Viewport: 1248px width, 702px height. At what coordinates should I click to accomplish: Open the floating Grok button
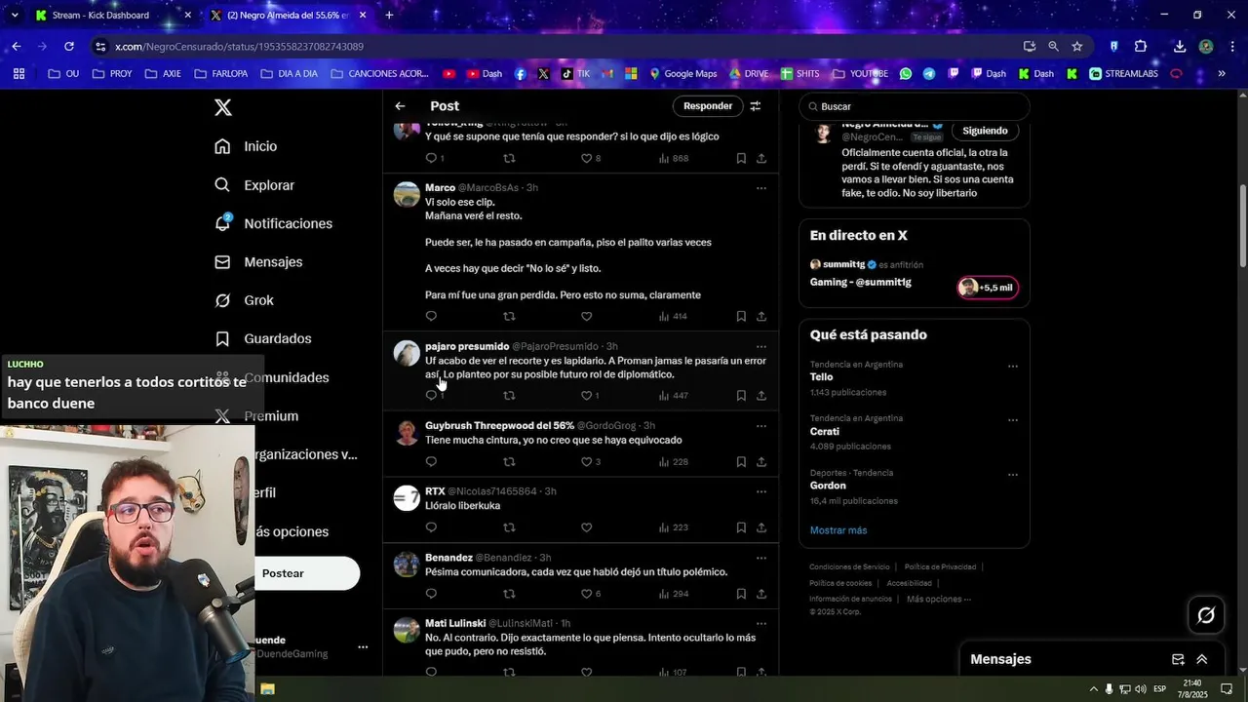pos(1206,615)
